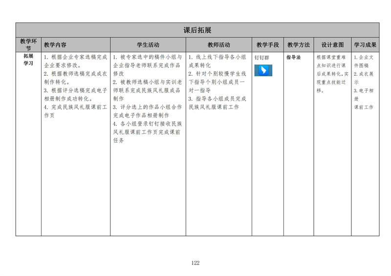This screenshot has width=391, height=276.
Task: Click the '指导法' cell text
Action: point(294,57)
